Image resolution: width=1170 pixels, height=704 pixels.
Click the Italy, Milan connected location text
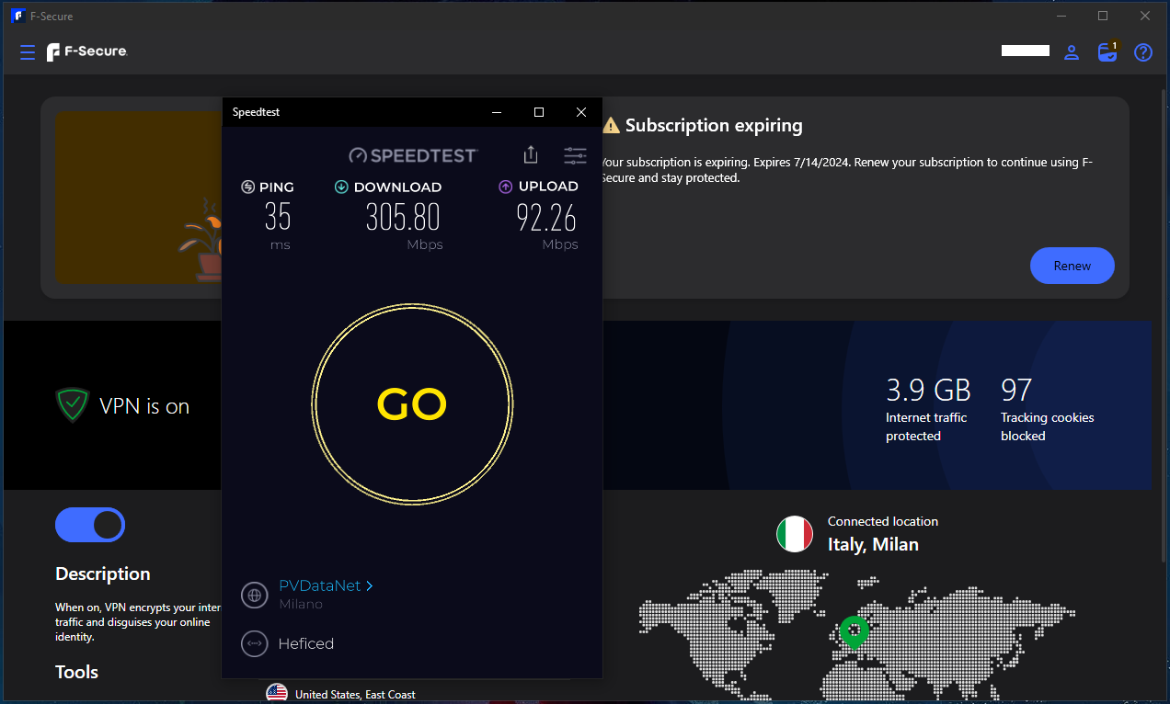tap(873, 544)
